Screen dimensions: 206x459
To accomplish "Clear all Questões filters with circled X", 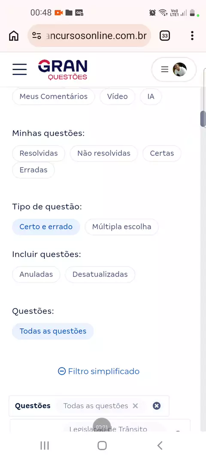I will pyautogui.click(x=157, y=406).
